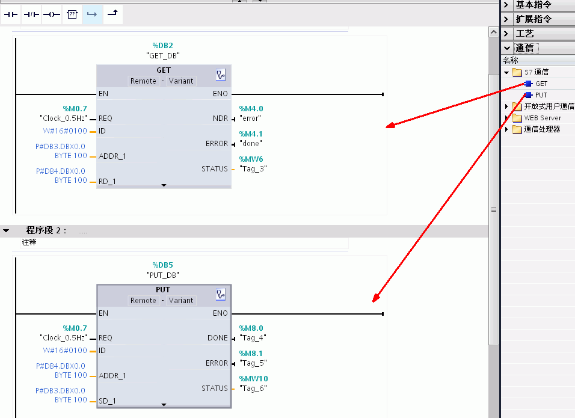Expand the PUT block bottom arrow
575x418 pixels.
[164, 405]
